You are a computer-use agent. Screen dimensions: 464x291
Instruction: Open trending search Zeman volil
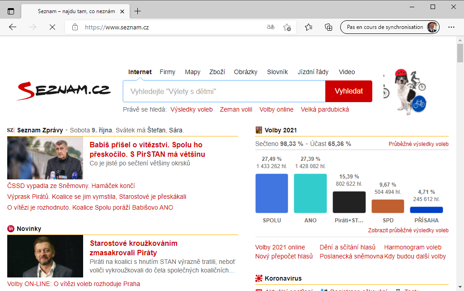(236, 109)
